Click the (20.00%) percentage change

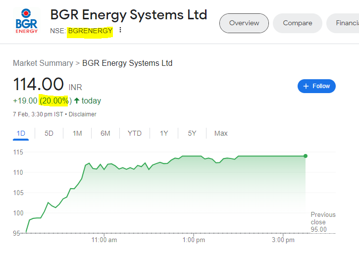tap(55, 101)
